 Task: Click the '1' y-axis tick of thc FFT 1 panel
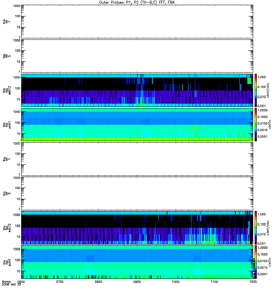pos(19,174)
